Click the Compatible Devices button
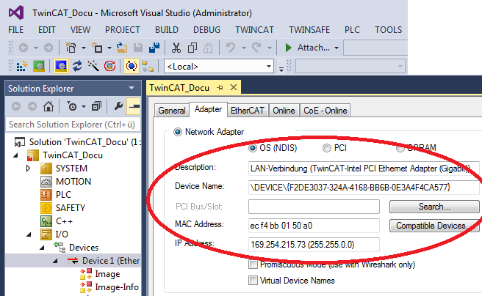The width and height of the screenshot is (482, 296). (x=434, y=226)
